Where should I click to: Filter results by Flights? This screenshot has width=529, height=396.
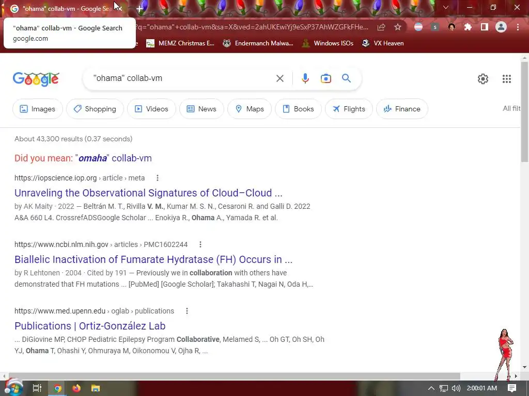click(349, 109)
